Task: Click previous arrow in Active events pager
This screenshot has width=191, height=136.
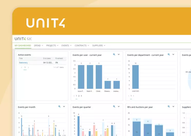Action: [22, 67]
